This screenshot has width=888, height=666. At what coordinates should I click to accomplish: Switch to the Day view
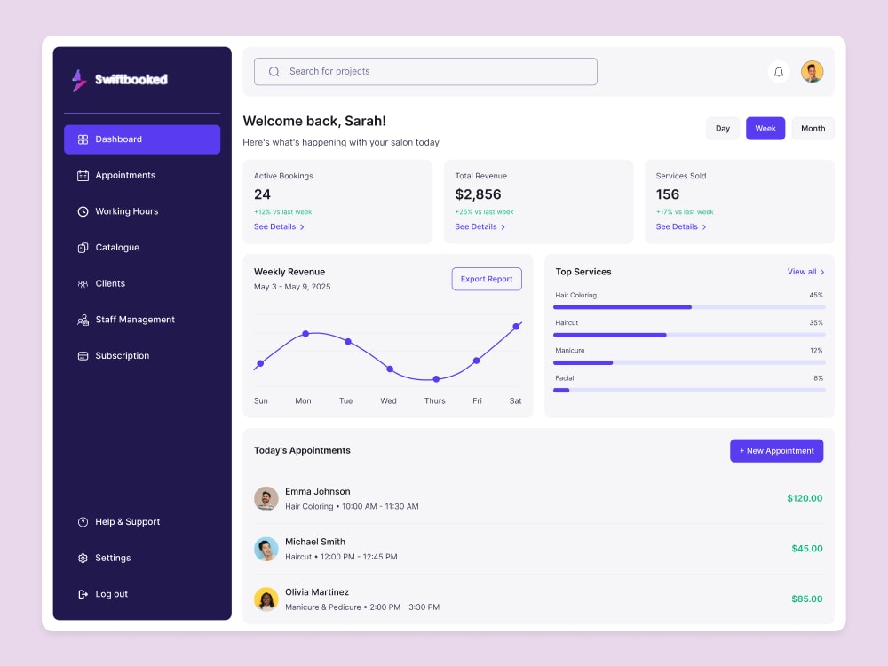(722, 129)
